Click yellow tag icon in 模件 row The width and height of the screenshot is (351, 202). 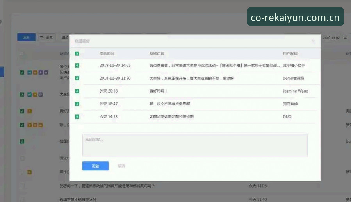point(30,172)
